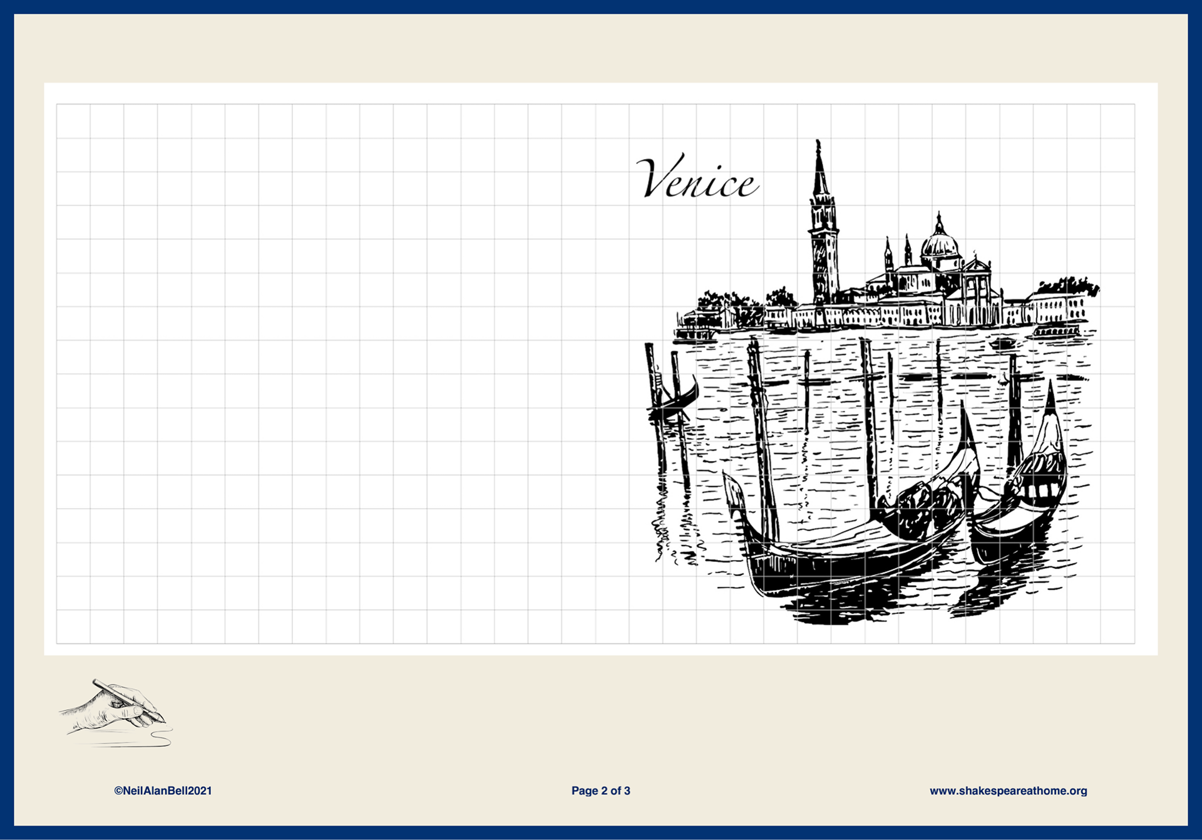Click the ©NeilAlanBell2021 copyright text
Screen dimensions: 1202x840
163,791
